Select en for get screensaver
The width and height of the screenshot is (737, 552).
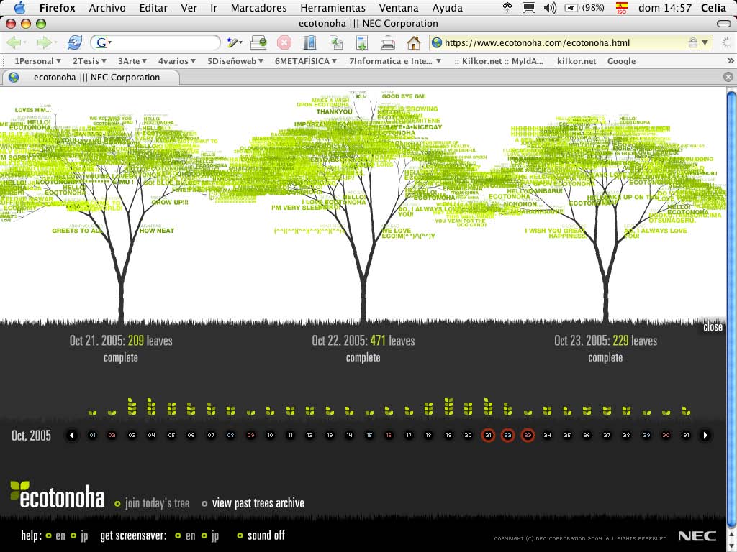click(x=190, y=535)
